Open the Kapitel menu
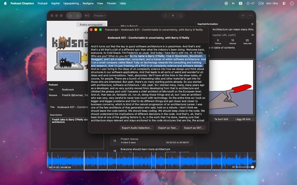The width and height of the screenshot is (297, 185). pyautogui.click(x=55, y=3)
